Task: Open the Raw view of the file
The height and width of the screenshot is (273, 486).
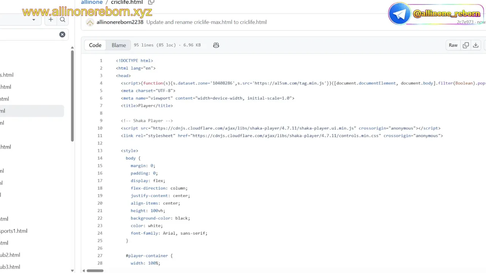Action: point(453,45)
